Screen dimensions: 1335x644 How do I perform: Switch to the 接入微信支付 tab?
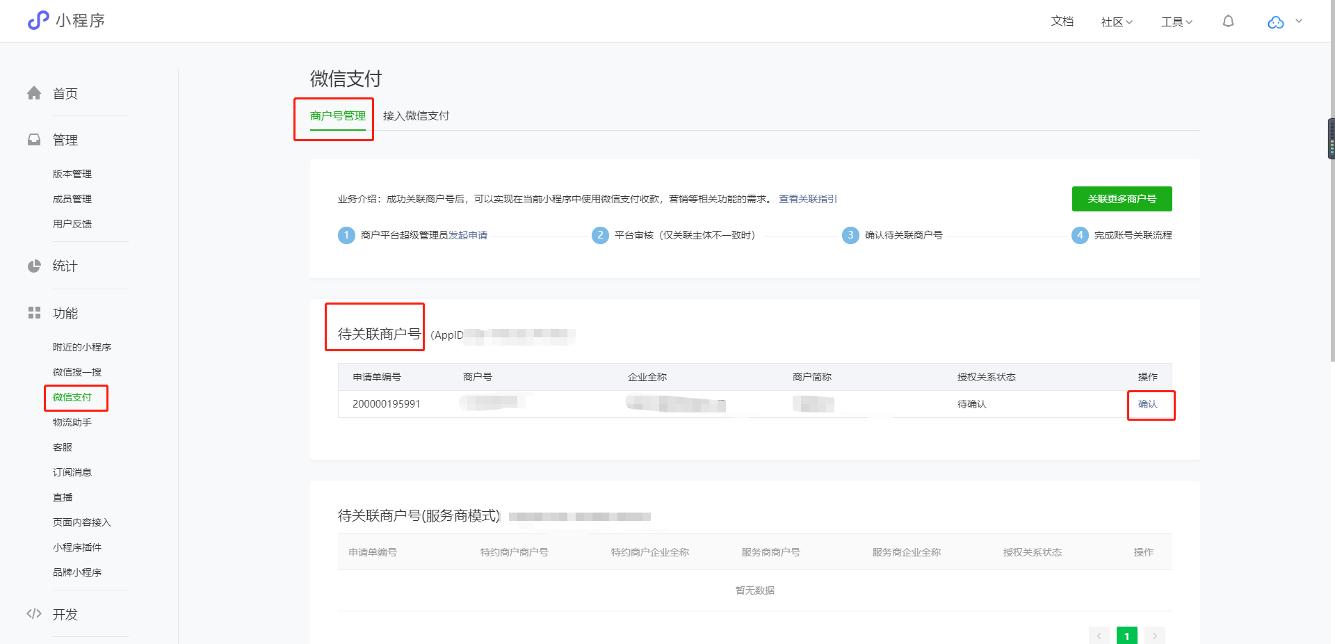(416, 115)
